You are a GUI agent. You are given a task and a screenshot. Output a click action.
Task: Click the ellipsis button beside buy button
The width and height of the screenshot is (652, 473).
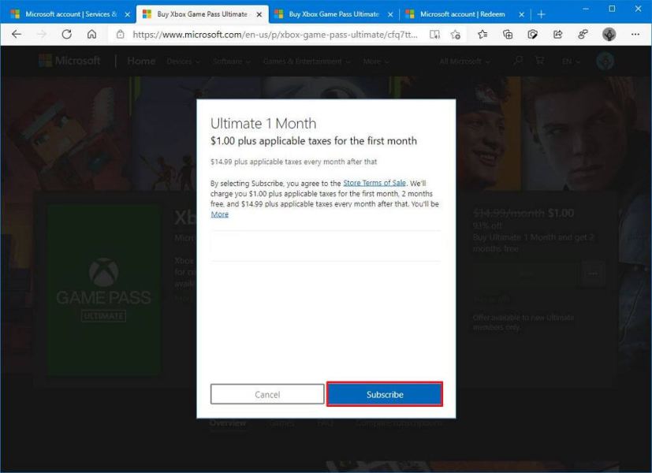click(x=593, y=274)
